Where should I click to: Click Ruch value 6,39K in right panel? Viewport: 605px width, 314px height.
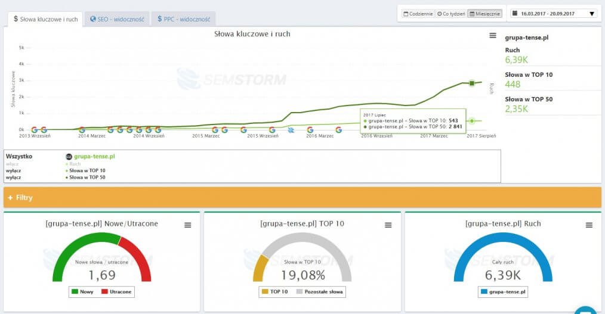click(516, 60)
